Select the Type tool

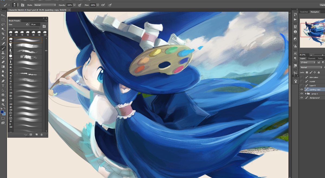tap(3, 85)
